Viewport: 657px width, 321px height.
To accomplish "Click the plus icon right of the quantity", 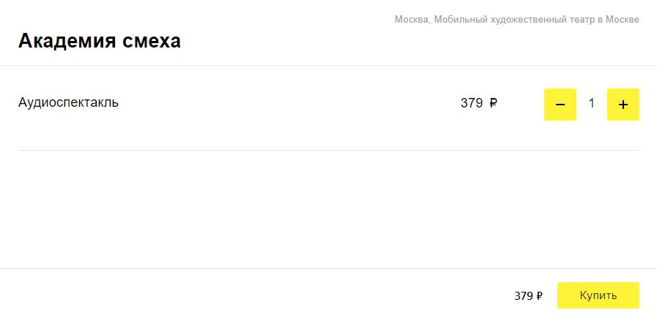I will point(623,105).
